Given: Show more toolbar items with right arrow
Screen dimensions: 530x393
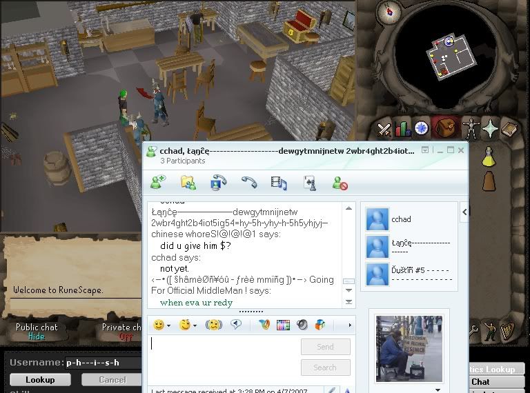Looking at the screenshot, I should [x=350, y=325].
